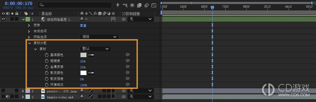Click the 3D layer cube column header
Viewport: 316px width, 102px height.
tap(114, 13)
